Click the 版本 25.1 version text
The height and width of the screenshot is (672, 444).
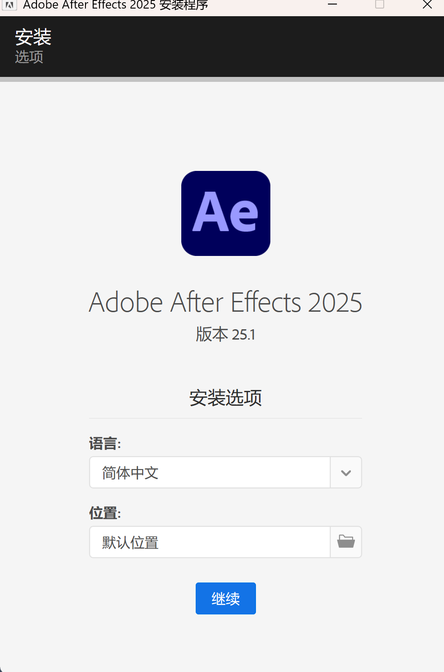(225, 335)
